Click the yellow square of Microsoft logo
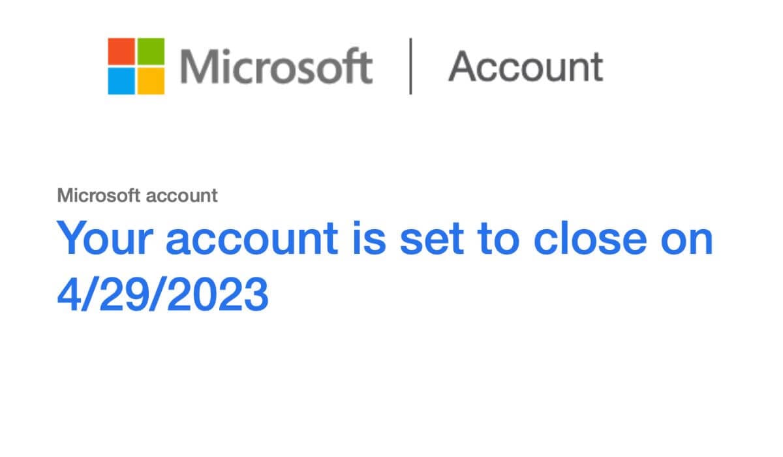Image resolution: width=783 pixels, height=457 pixels. click(150, 80)
